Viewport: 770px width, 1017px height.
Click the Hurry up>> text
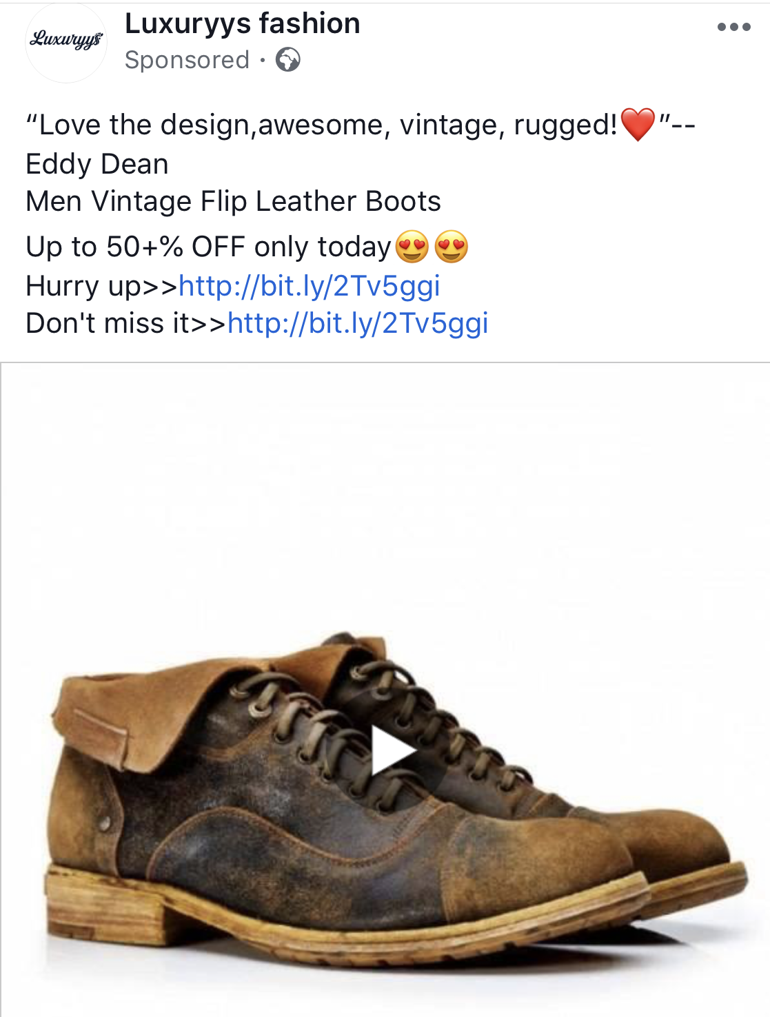pos(102,286)
